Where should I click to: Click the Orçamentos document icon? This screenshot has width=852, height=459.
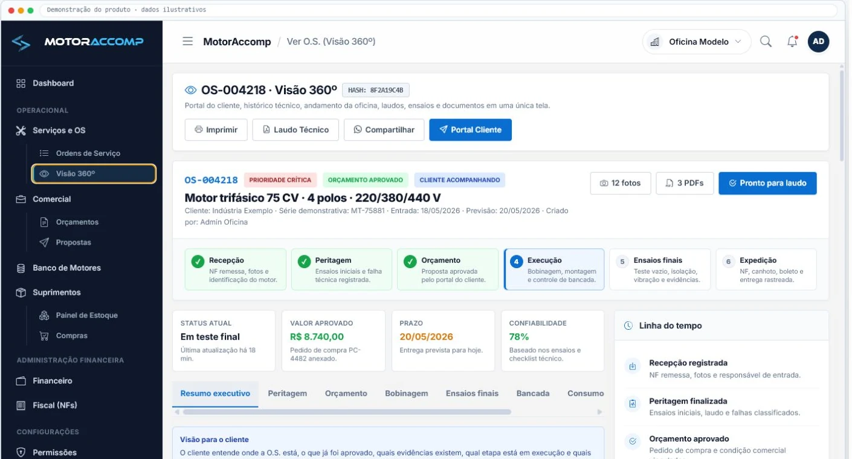pos(44,222)
